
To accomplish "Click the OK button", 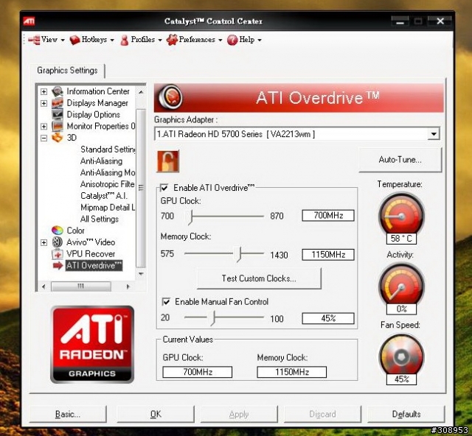I will [x=156, y=414].
